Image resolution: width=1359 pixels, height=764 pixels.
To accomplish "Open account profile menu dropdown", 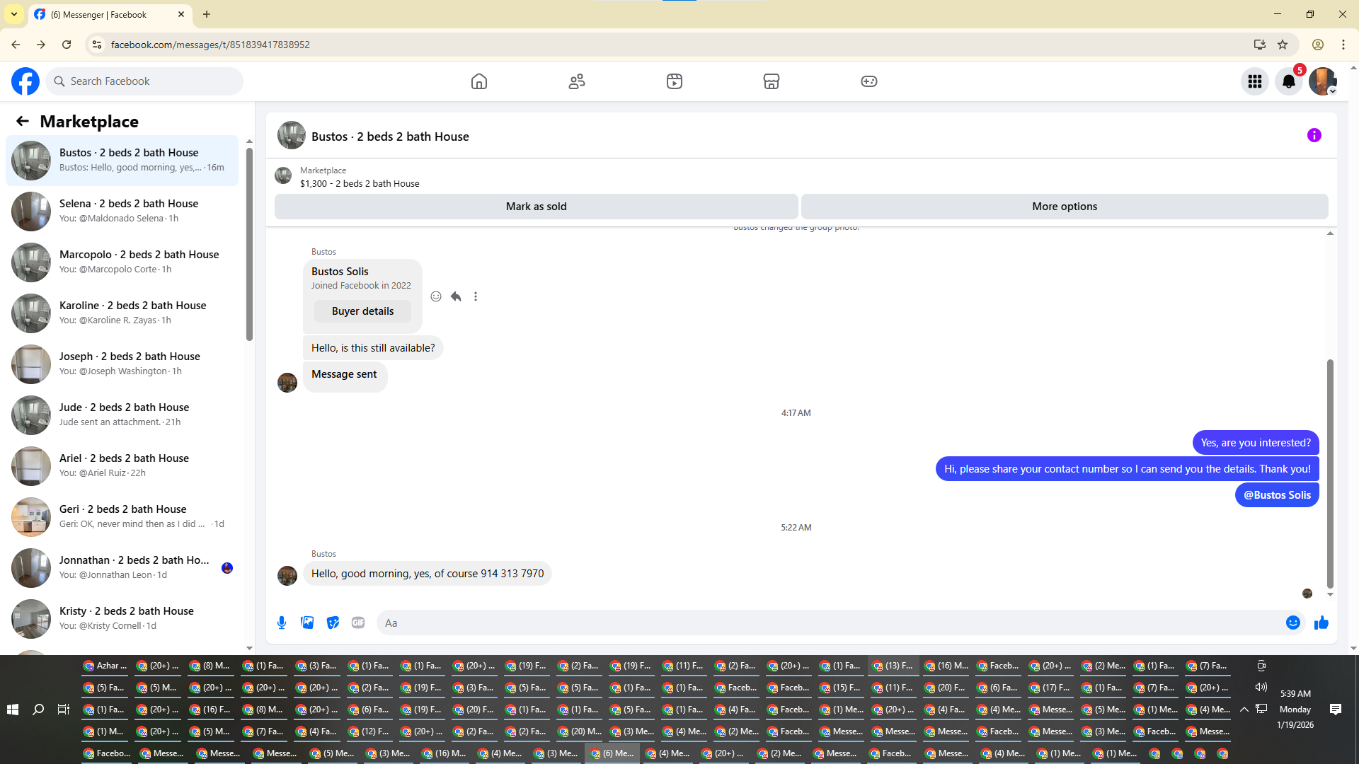I will click(1322, 81).
